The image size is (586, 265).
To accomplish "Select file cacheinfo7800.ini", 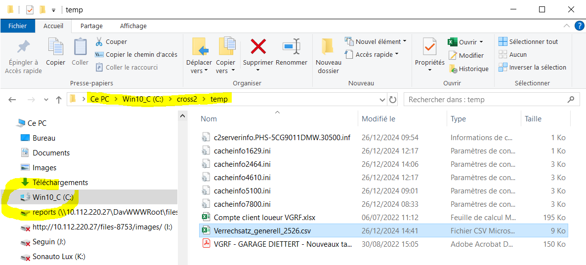I will [242, 204].
